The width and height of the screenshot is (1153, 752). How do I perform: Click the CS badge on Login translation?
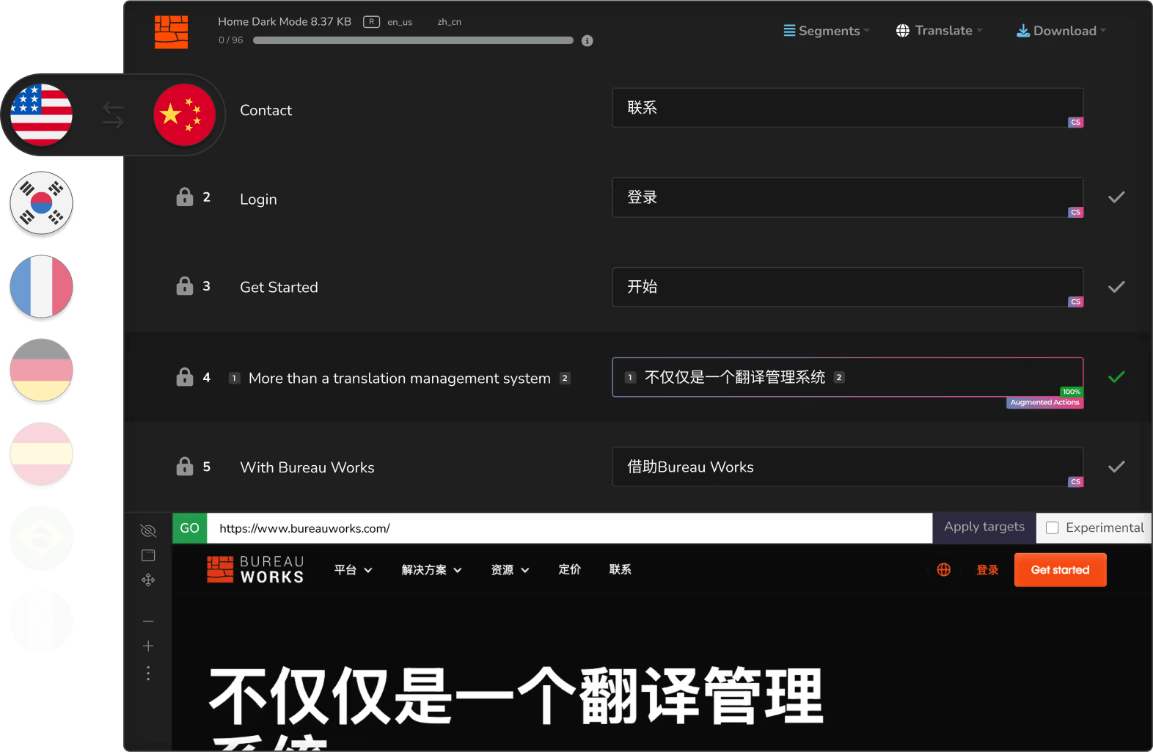point(1075,212)
